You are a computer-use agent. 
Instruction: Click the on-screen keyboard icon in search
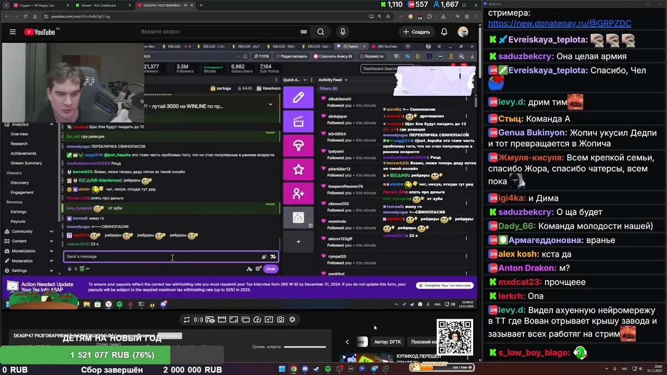click(304, 32)
